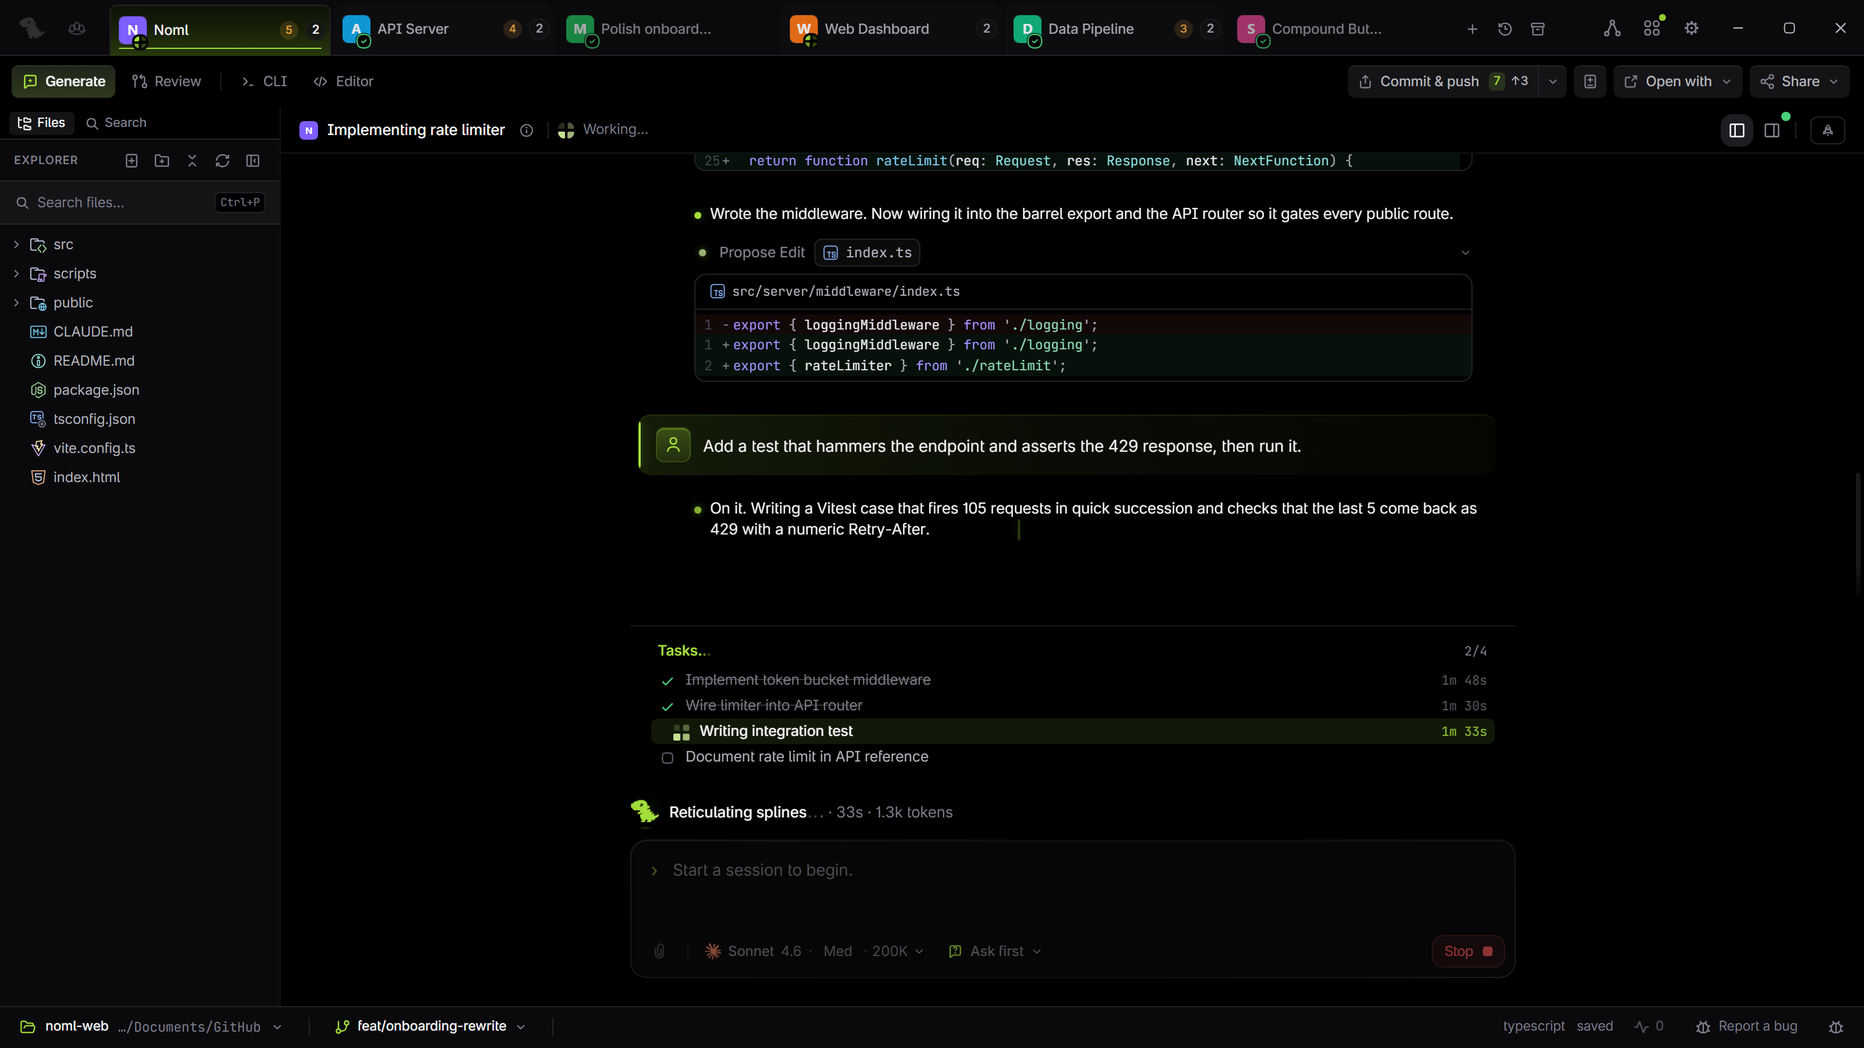Toggle the completed Implement token bucket middleware task
The width and height of the screenshot is (1864, 1048).
667,681
